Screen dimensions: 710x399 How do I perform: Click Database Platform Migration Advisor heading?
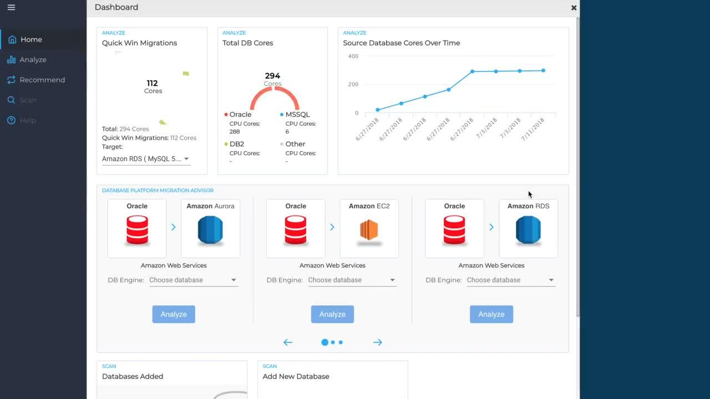[158, 190]
